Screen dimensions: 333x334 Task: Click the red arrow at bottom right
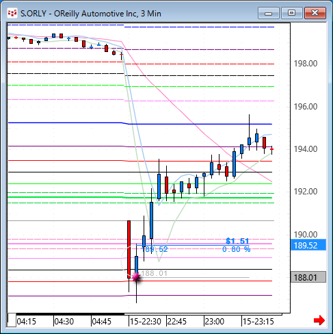[319, 320]
